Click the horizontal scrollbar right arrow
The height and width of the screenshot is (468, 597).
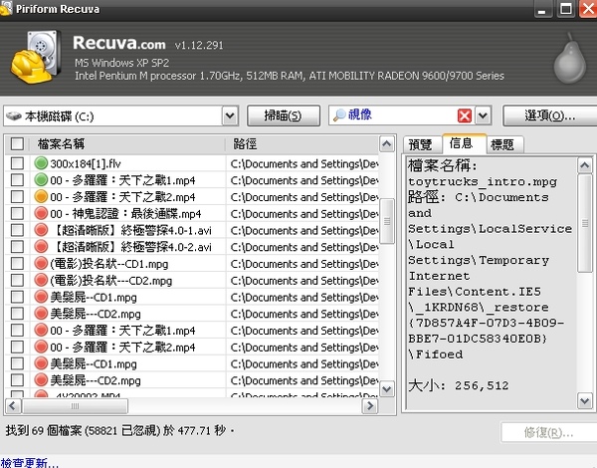(370, 406)
